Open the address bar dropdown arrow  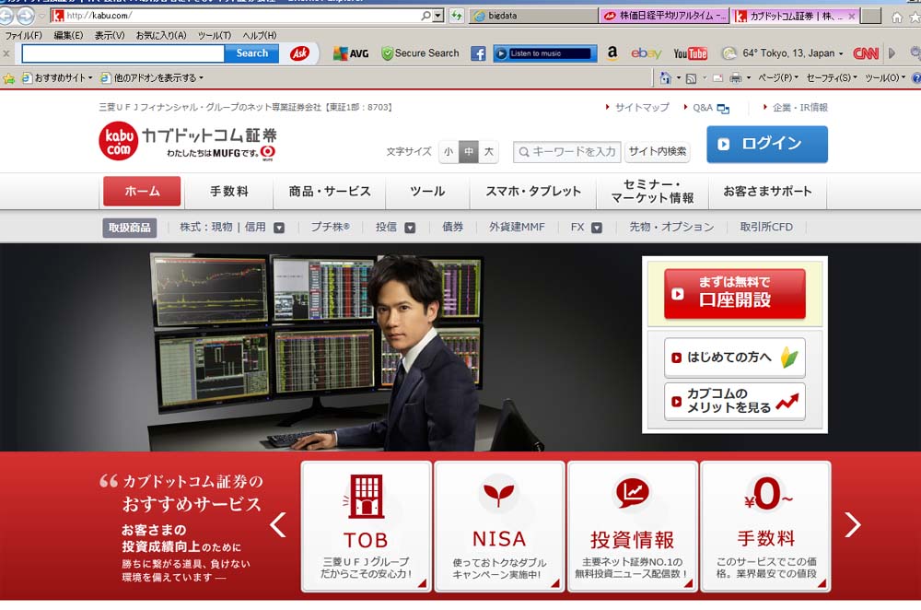coord(438,16)
